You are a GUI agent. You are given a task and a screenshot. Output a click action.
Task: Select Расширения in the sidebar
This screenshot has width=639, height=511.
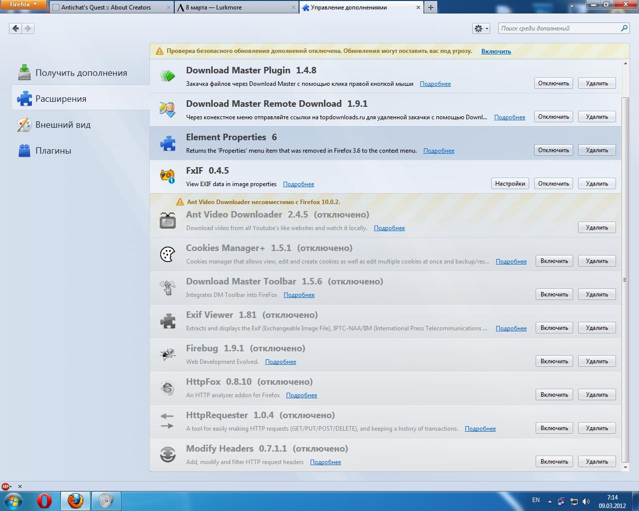point(80,99)
